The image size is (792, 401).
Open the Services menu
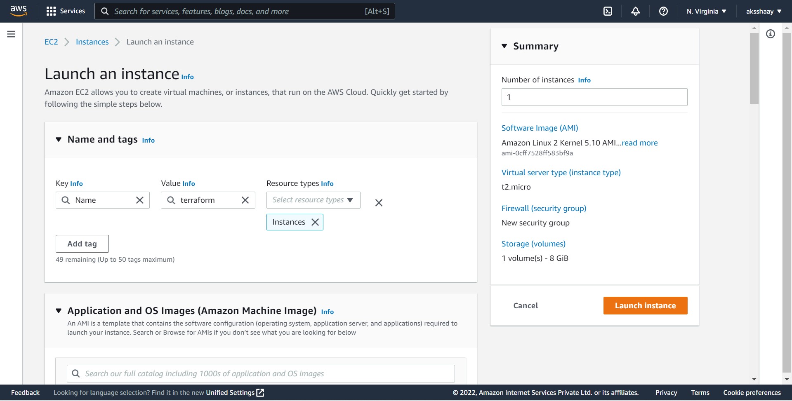pyautogui.click(x=65, y=11)
